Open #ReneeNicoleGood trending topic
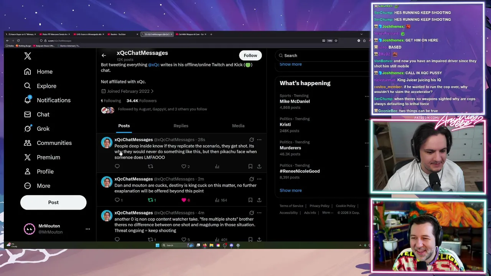Screen dimensions: 491x276 pos(300,171)
